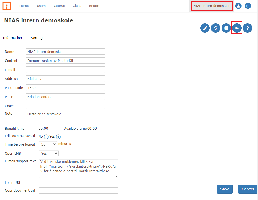This screenshot has width=258, height=200.
Task: Click the NIAS intern demoskole header button
Action: coord(212,6)
